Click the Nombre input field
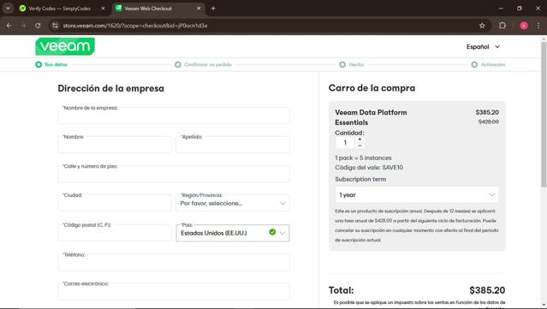The width and height of the screenshot is (547, 309). pyautogui.click(x=115, y=145)
